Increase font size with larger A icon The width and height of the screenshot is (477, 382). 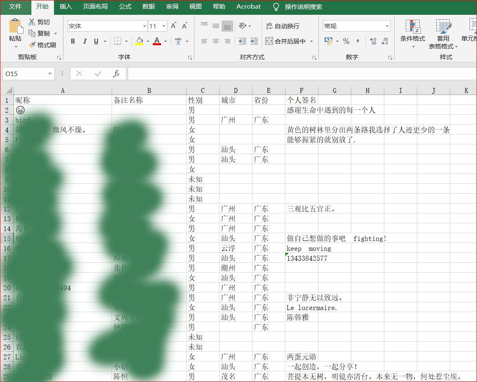point(173,26)
